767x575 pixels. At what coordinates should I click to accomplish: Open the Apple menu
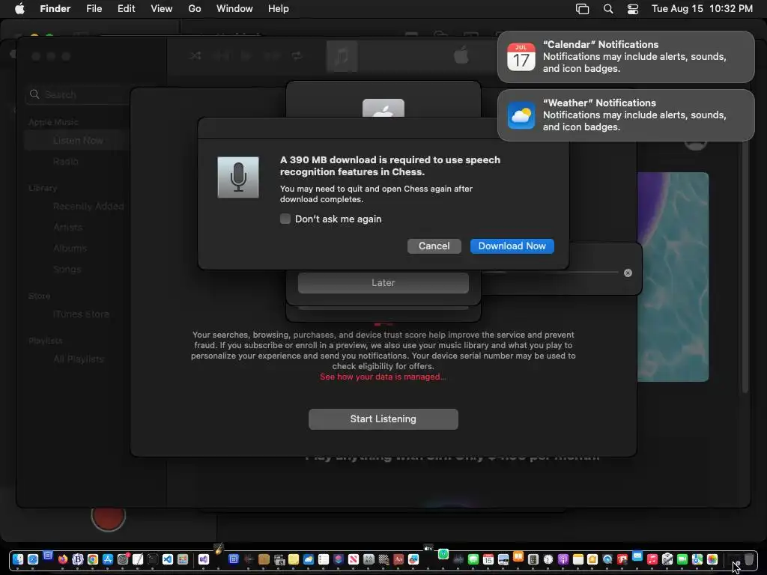tap(19, 9)
